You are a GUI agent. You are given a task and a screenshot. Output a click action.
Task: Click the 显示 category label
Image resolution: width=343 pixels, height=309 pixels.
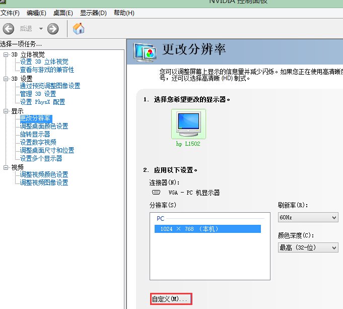point(17,111)
